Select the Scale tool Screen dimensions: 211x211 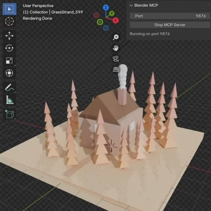(x=9, y=61)
